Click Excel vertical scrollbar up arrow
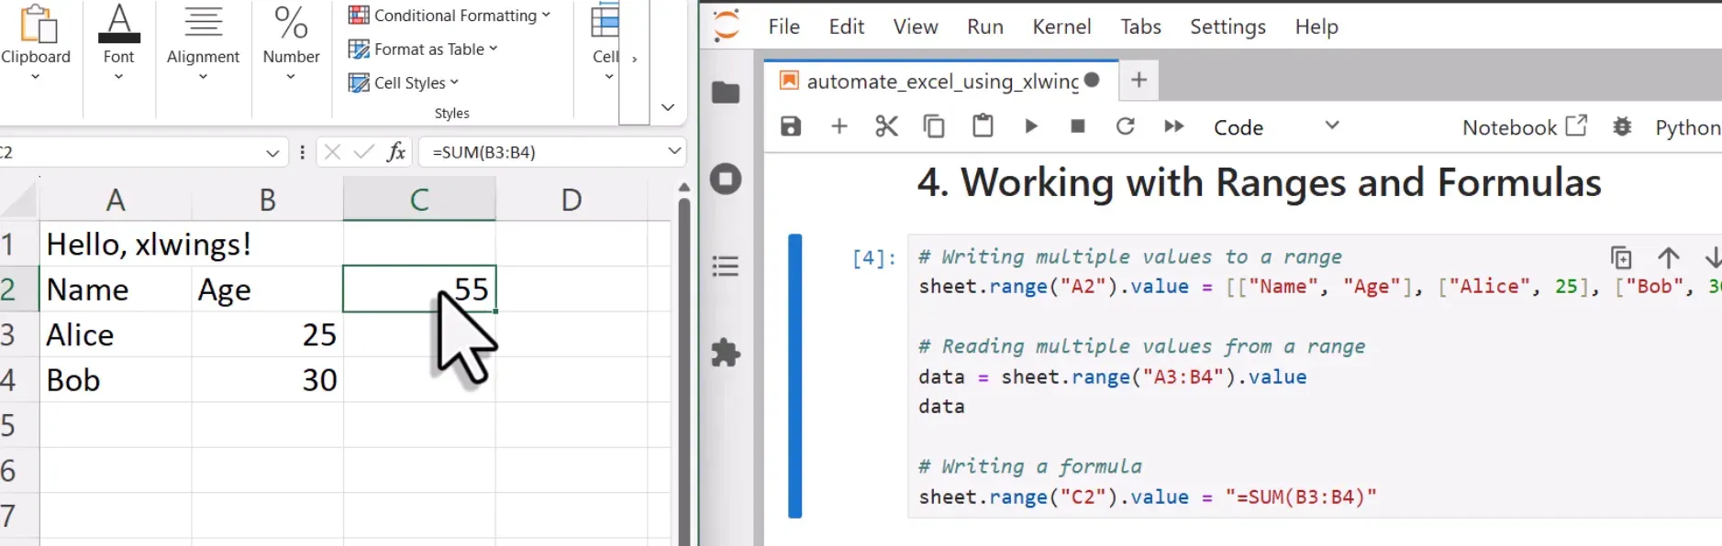 [x=683, y=187]
